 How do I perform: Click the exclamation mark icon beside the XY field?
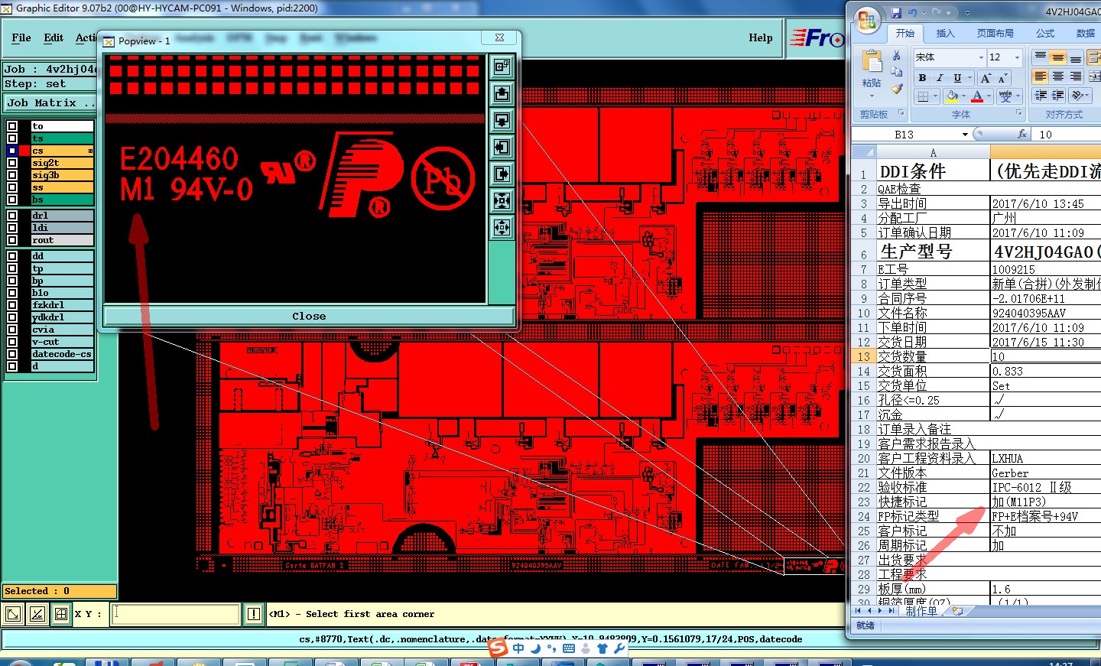tap(254, 613)
